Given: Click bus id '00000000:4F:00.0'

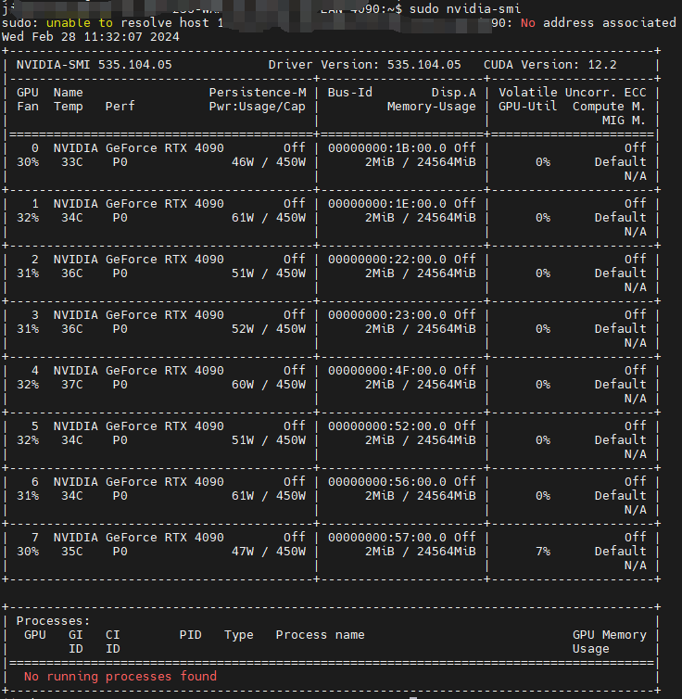Looking at the screenshot, I should click(387, 371).
